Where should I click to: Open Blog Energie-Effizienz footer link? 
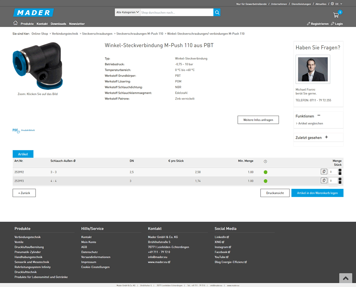tap(231, 262)
